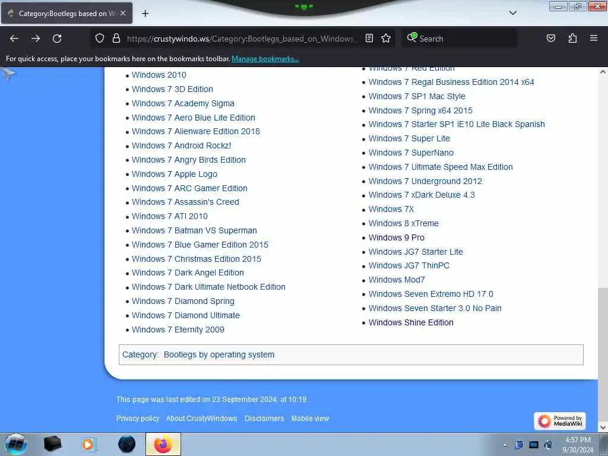608x456 pixels.
Task: Open the Privacy policy footer link
Action: coord(138,419)
